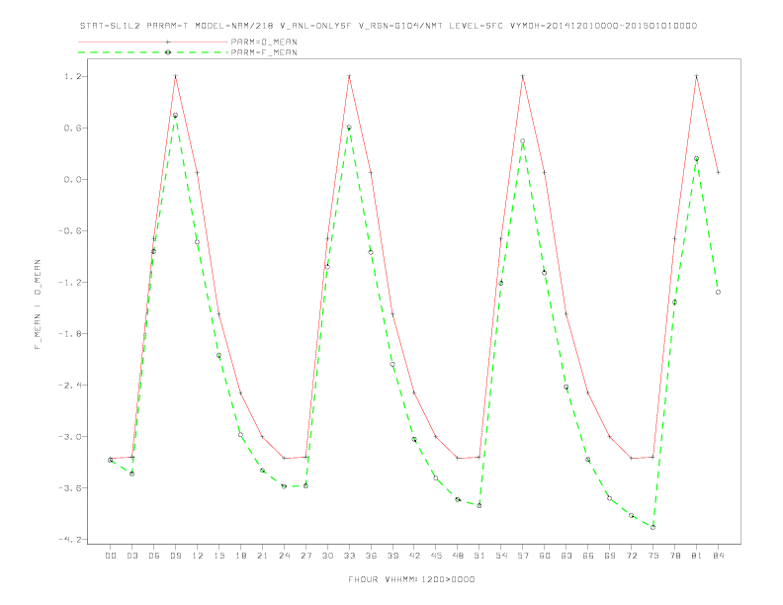
Task: Click the x-axis tick label 27
Action: [305, 556]
